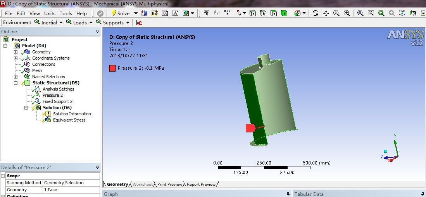Image resolution: width=426 pixels, height=197 pixels.
Task: Open the File menu
Action: coord(9,13)
